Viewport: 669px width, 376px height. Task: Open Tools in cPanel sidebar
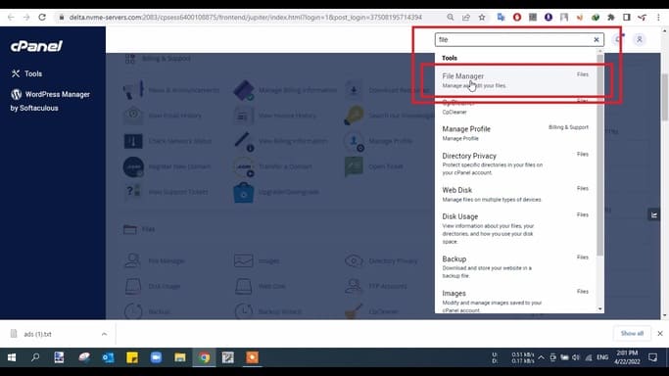click(x=26, y=73)
